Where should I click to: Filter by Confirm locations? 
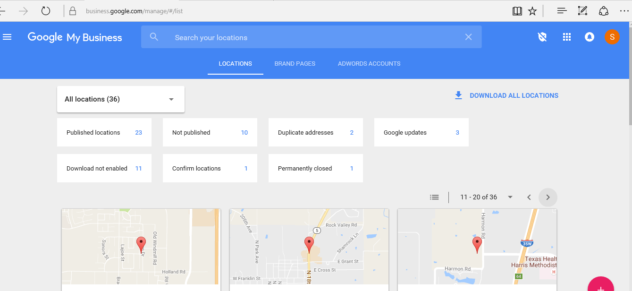210,168
